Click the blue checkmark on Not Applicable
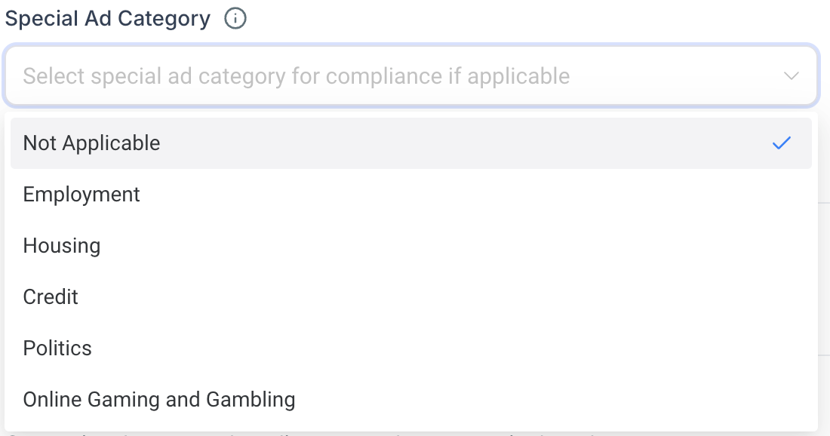The height and width of the screenshot is (436, 830). point(781,143)
